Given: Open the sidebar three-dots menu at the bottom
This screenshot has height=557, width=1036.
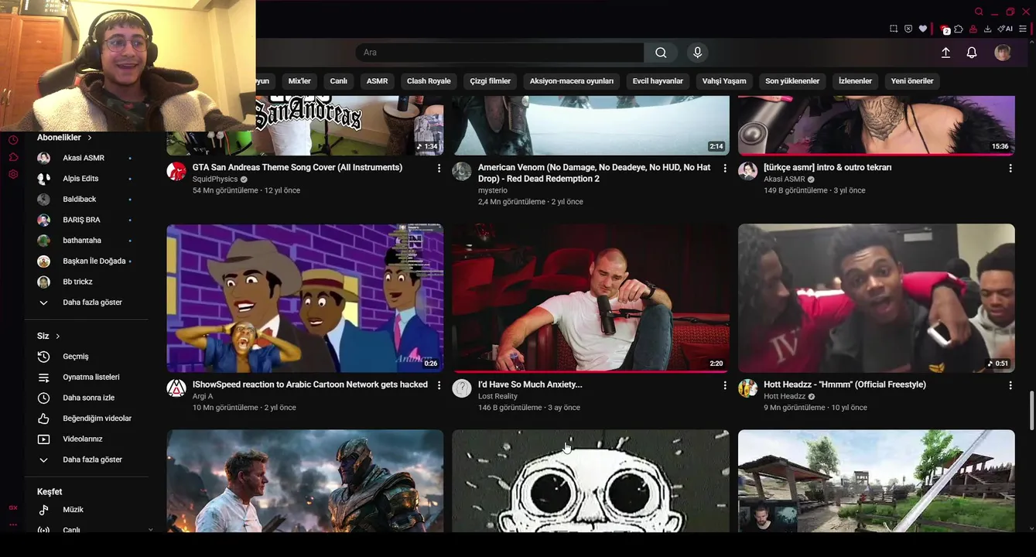Looking at the screenshot, I should click(x=13, y=525).
